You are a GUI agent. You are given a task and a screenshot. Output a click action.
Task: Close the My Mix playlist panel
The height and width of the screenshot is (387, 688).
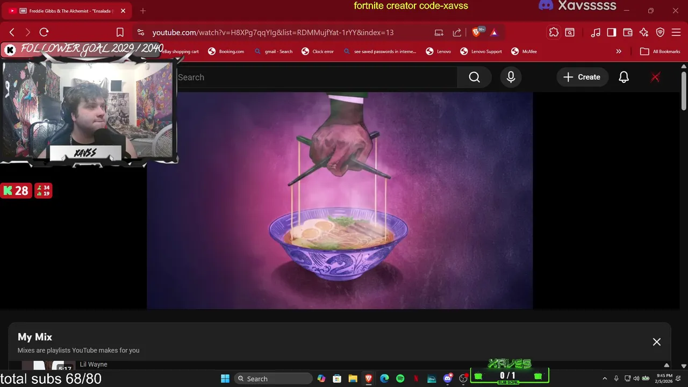(657, 342)
